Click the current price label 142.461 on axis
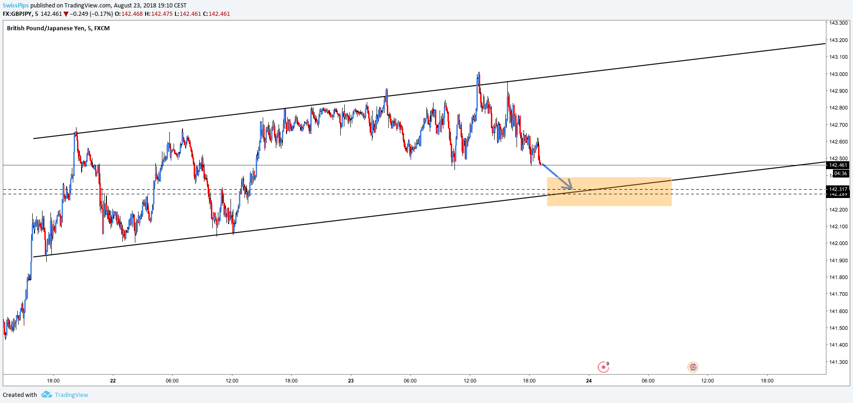Viewport: 853px width, 403px height. [x=838, y=165]
